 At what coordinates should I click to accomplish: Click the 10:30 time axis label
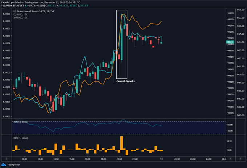pyautogui.click(x=24, y=159)
